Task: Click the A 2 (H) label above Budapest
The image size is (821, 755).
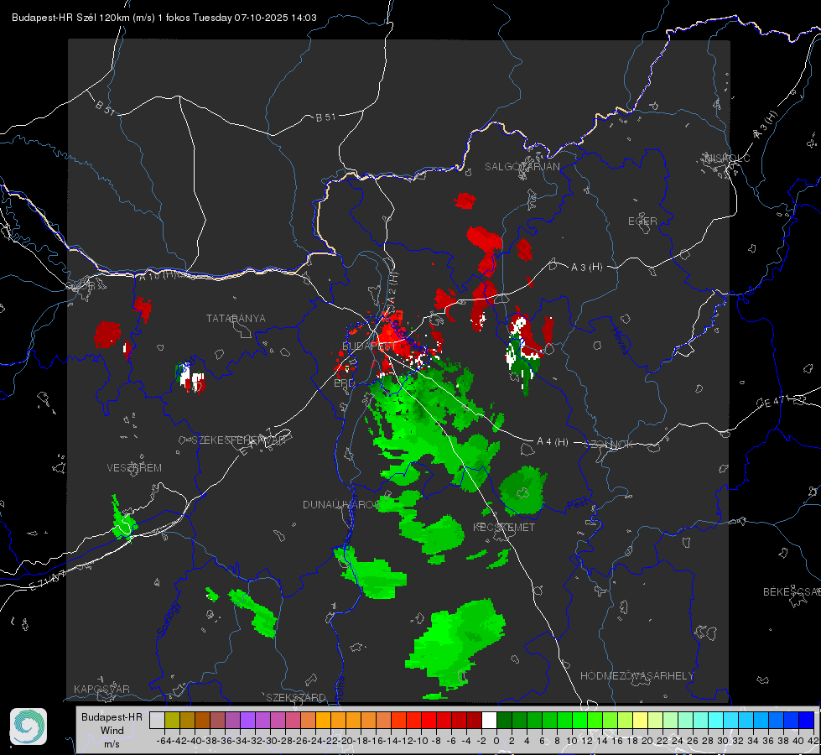Action: (x=392, y=287)
